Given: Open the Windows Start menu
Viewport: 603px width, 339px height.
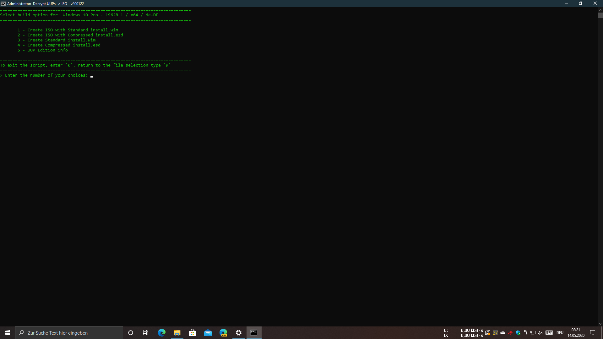Looking at the screenshot, I should (x=8, y=333).
